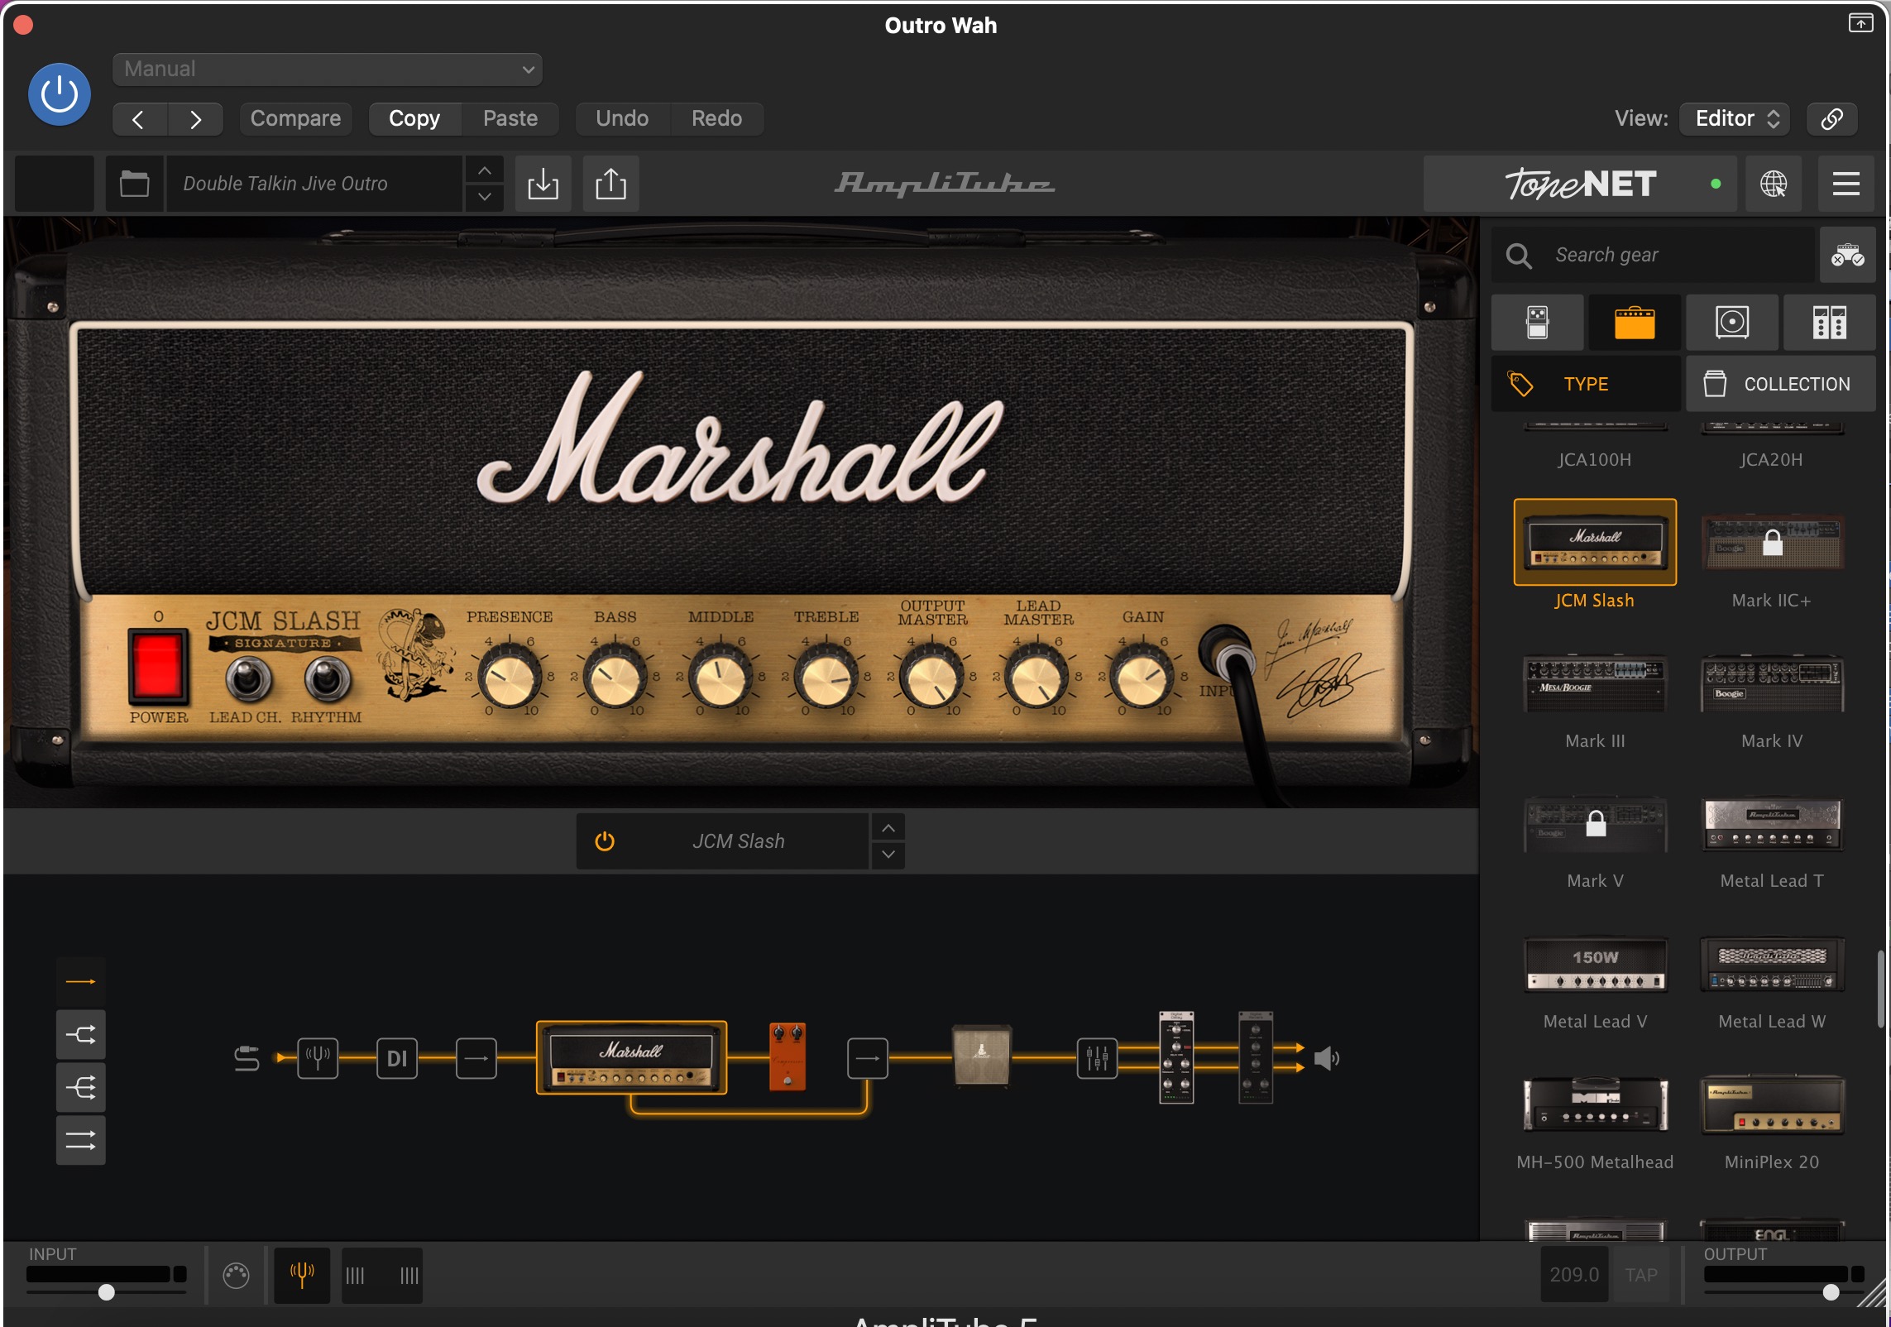The image size is (1891, 1327).
Task: Select the MiniPlex 20 amp
Action: [x=1771, y=1105]
